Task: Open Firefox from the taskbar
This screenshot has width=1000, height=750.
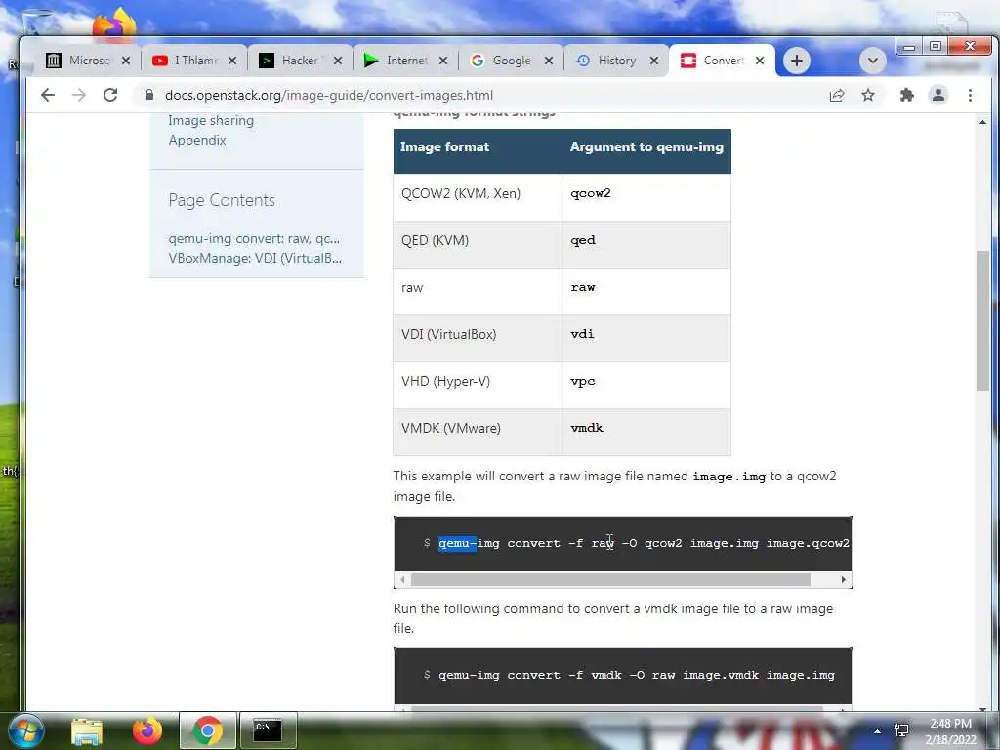Action: pos(147,730)
